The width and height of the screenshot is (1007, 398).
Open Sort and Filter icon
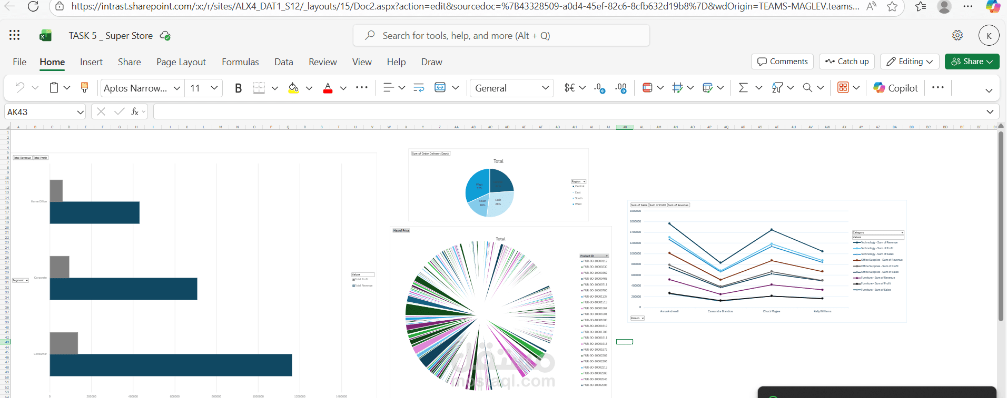(x=777, y=88)
